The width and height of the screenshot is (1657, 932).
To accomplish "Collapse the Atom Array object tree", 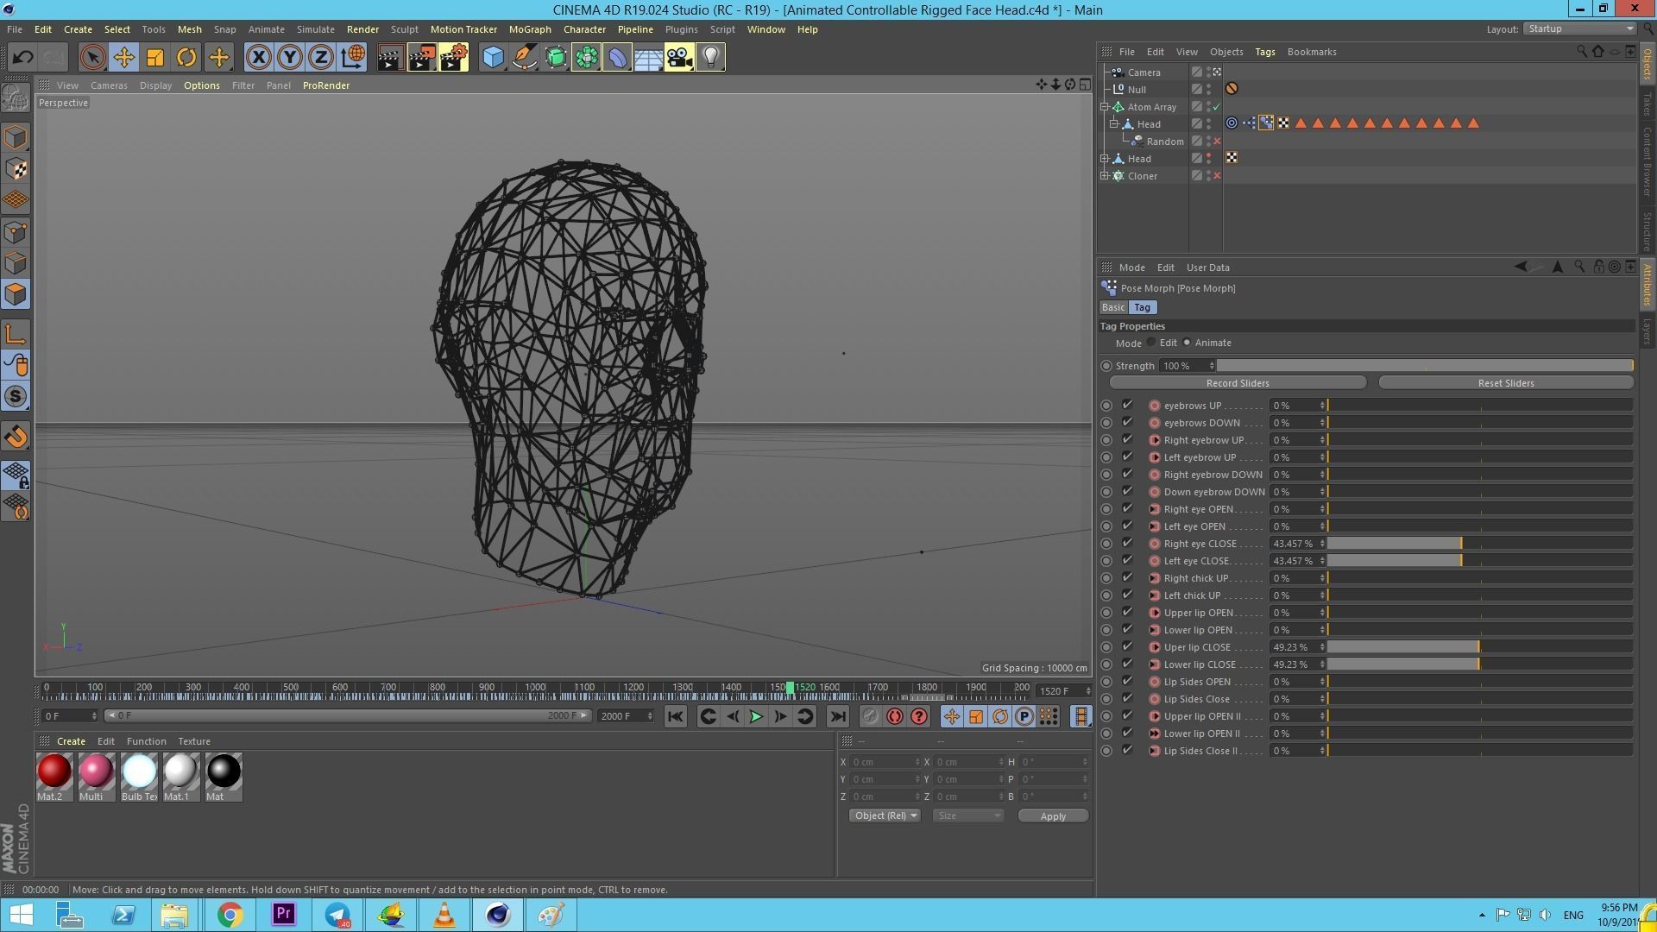I will [1105, 107].
